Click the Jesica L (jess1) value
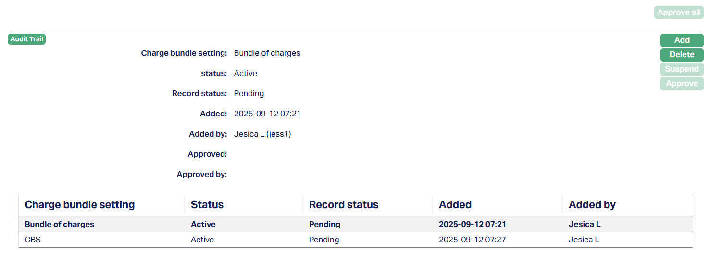This screenshot has height=253, width=709. tap(262, 134)
